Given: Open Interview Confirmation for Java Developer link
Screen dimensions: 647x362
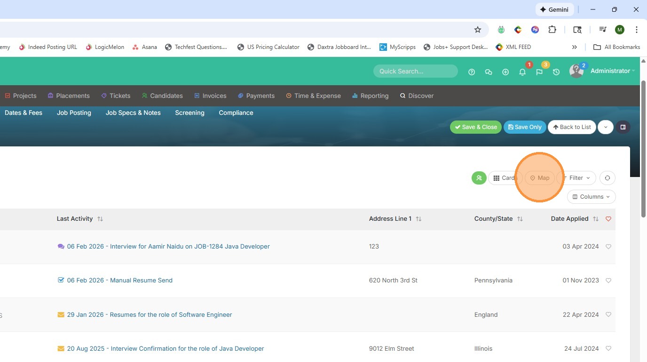Looking at the screenshot, I should (x=166, y=349).
